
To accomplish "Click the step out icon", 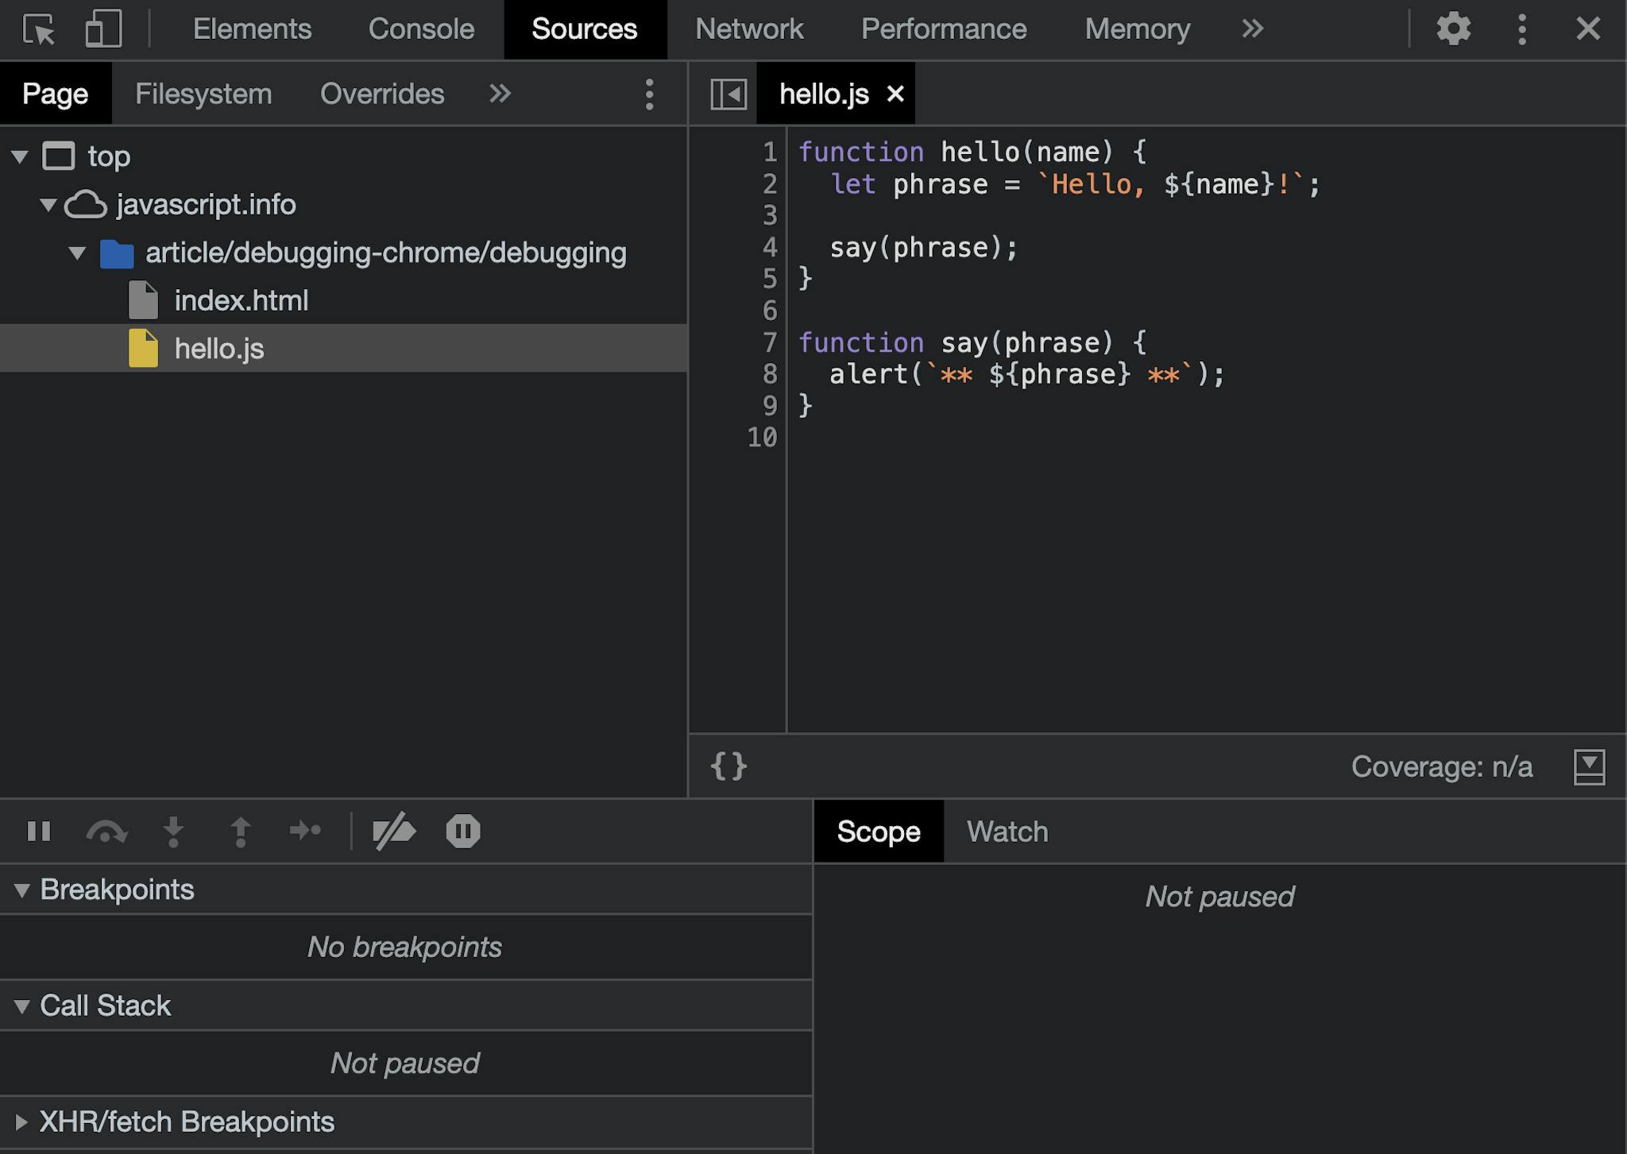I will (x=241, y=832).
